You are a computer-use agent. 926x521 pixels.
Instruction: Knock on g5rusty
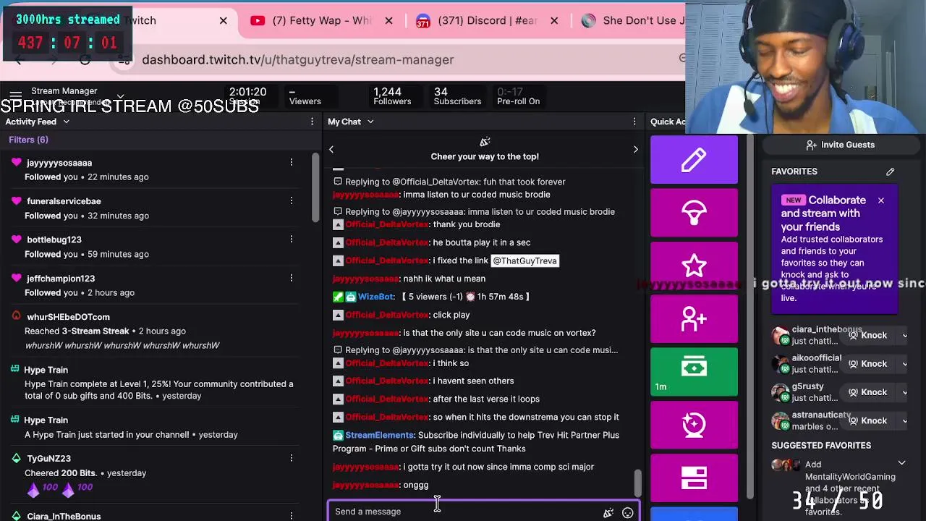pyautogui.click(x=867, y=391)
